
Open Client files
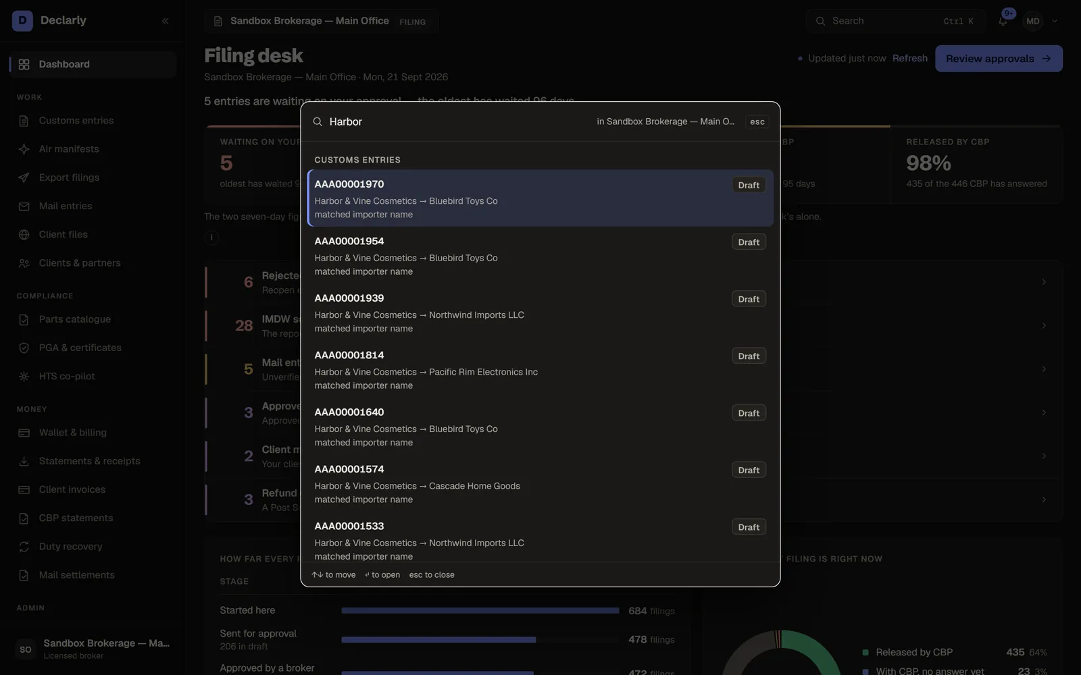93,234
